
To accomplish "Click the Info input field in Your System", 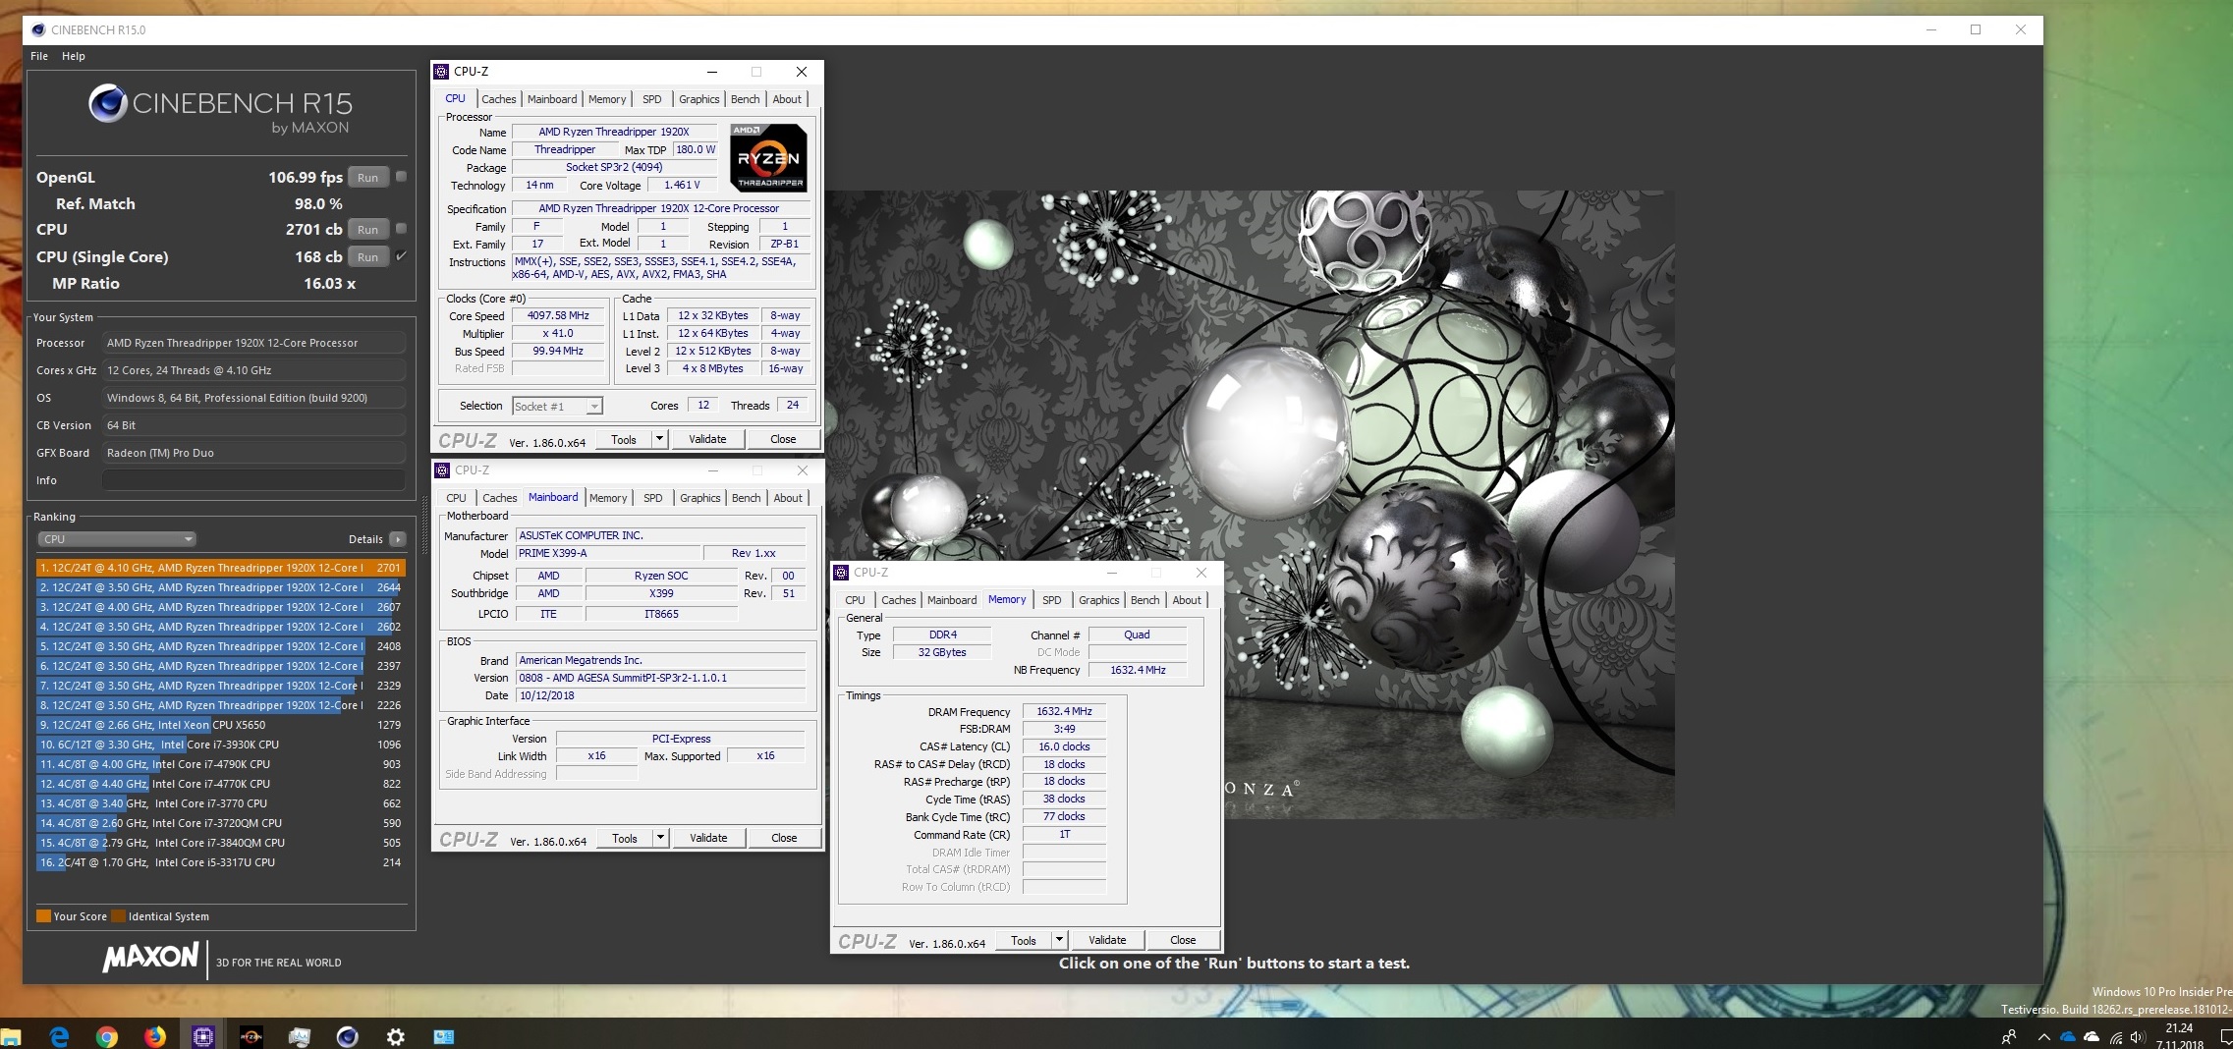I will pyautogui.click(x=253, y=480).
